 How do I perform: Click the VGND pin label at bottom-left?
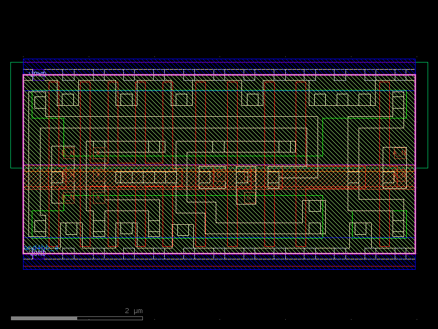tap(38, 252)
